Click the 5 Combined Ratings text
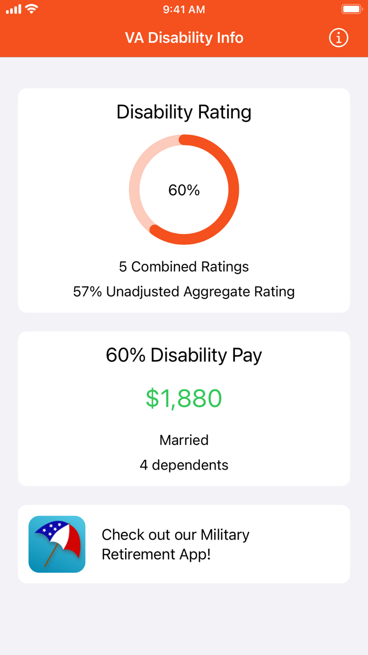 tap(184, 266)
